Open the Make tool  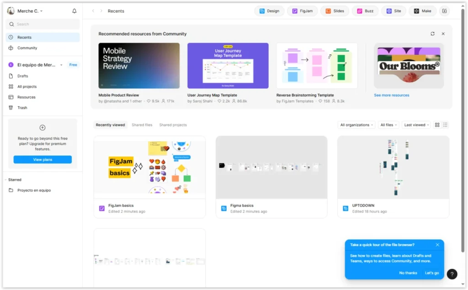click(422, 10)
